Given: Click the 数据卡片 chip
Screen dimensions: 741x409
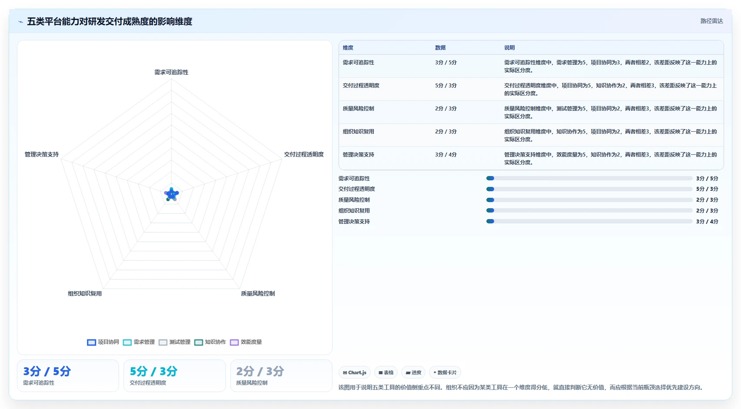Looking at the screenshot, I should [x=445, y=372].
